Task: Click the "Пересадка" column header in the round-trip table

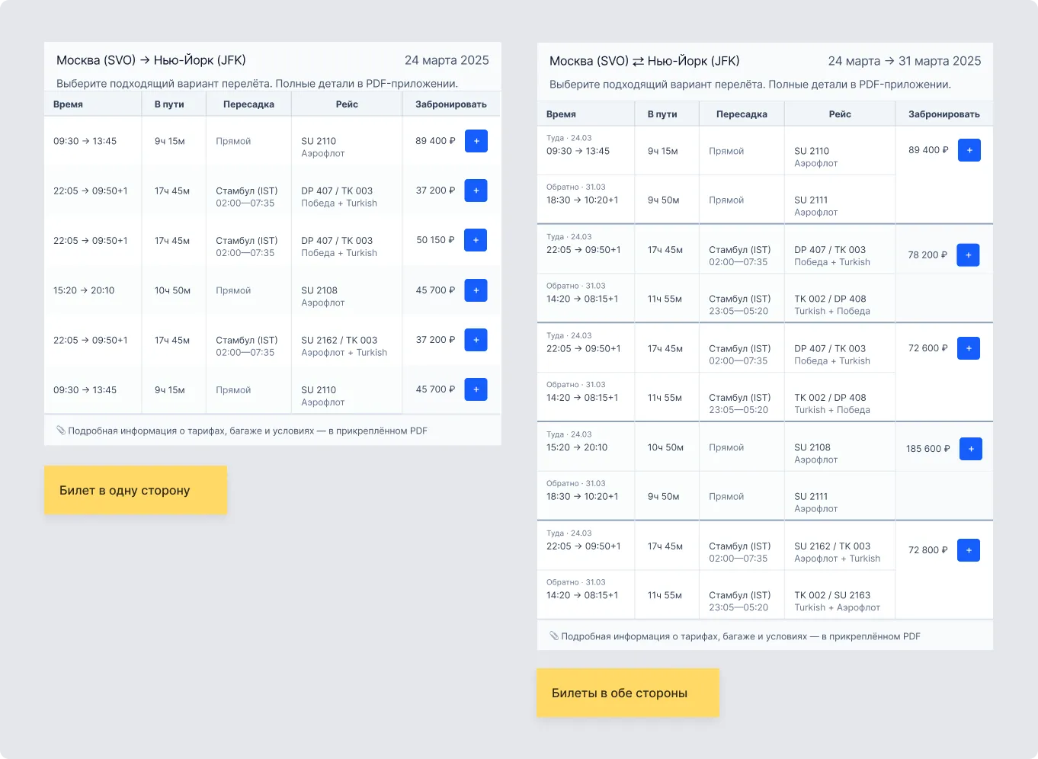Action: (x=742, y=114)
